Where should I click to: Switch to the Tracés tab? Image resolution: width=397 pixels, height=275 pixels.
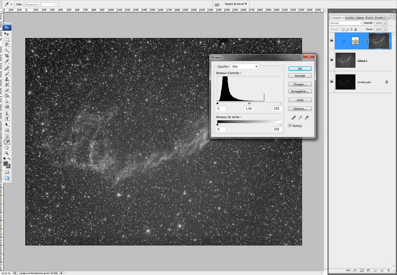coord(370,18)
